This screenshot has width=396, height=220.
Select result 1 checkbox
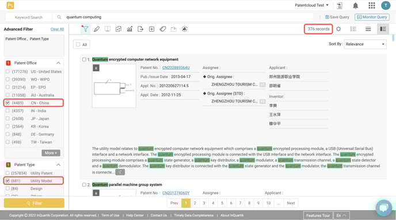(84, 59)
